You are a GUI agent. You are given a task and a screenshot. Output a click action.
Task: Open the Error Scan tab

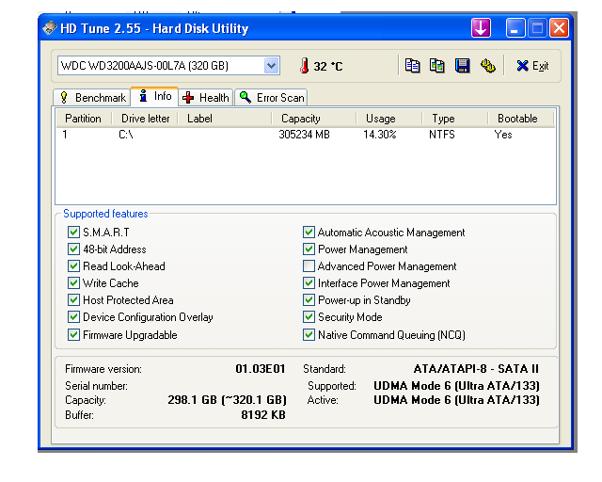click(x=272, y=97)
